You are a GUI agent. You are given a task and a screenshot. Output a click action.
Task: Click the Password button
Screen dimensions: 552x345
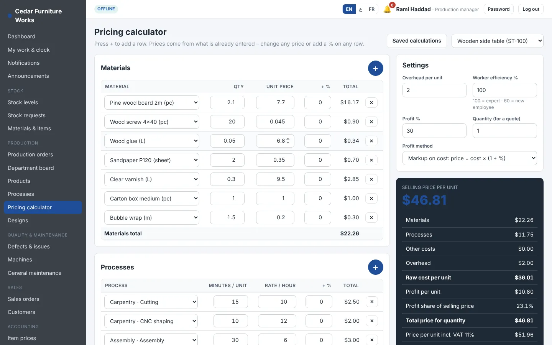[499, 9]
